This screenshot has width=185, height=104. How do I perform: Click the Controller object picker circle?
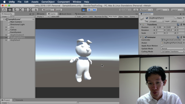click(x=184, y=40)
